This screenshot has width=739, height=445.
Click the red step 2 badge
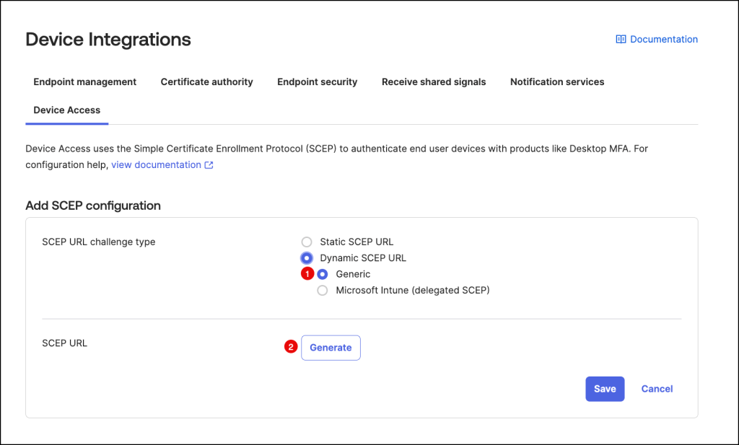[291, 347]
